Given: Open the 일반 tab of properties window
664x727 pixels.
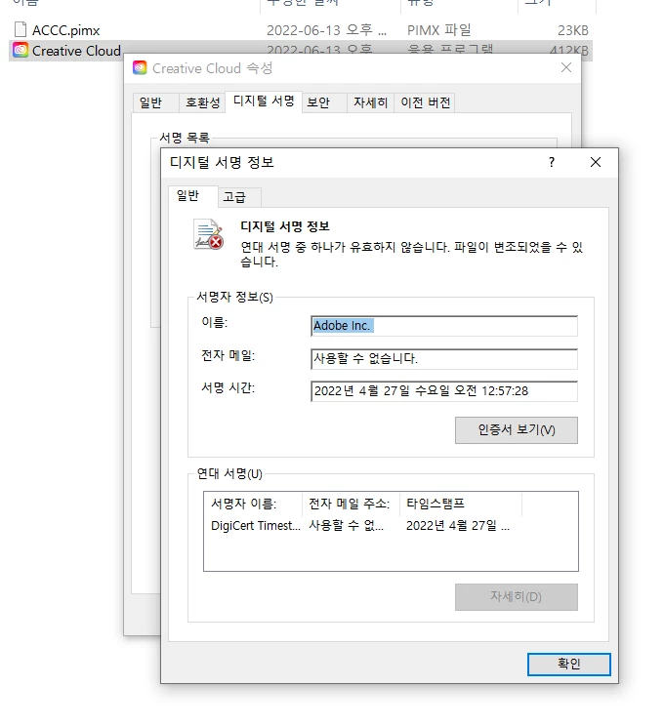Looking at the screenshot, I should (150, 102).
